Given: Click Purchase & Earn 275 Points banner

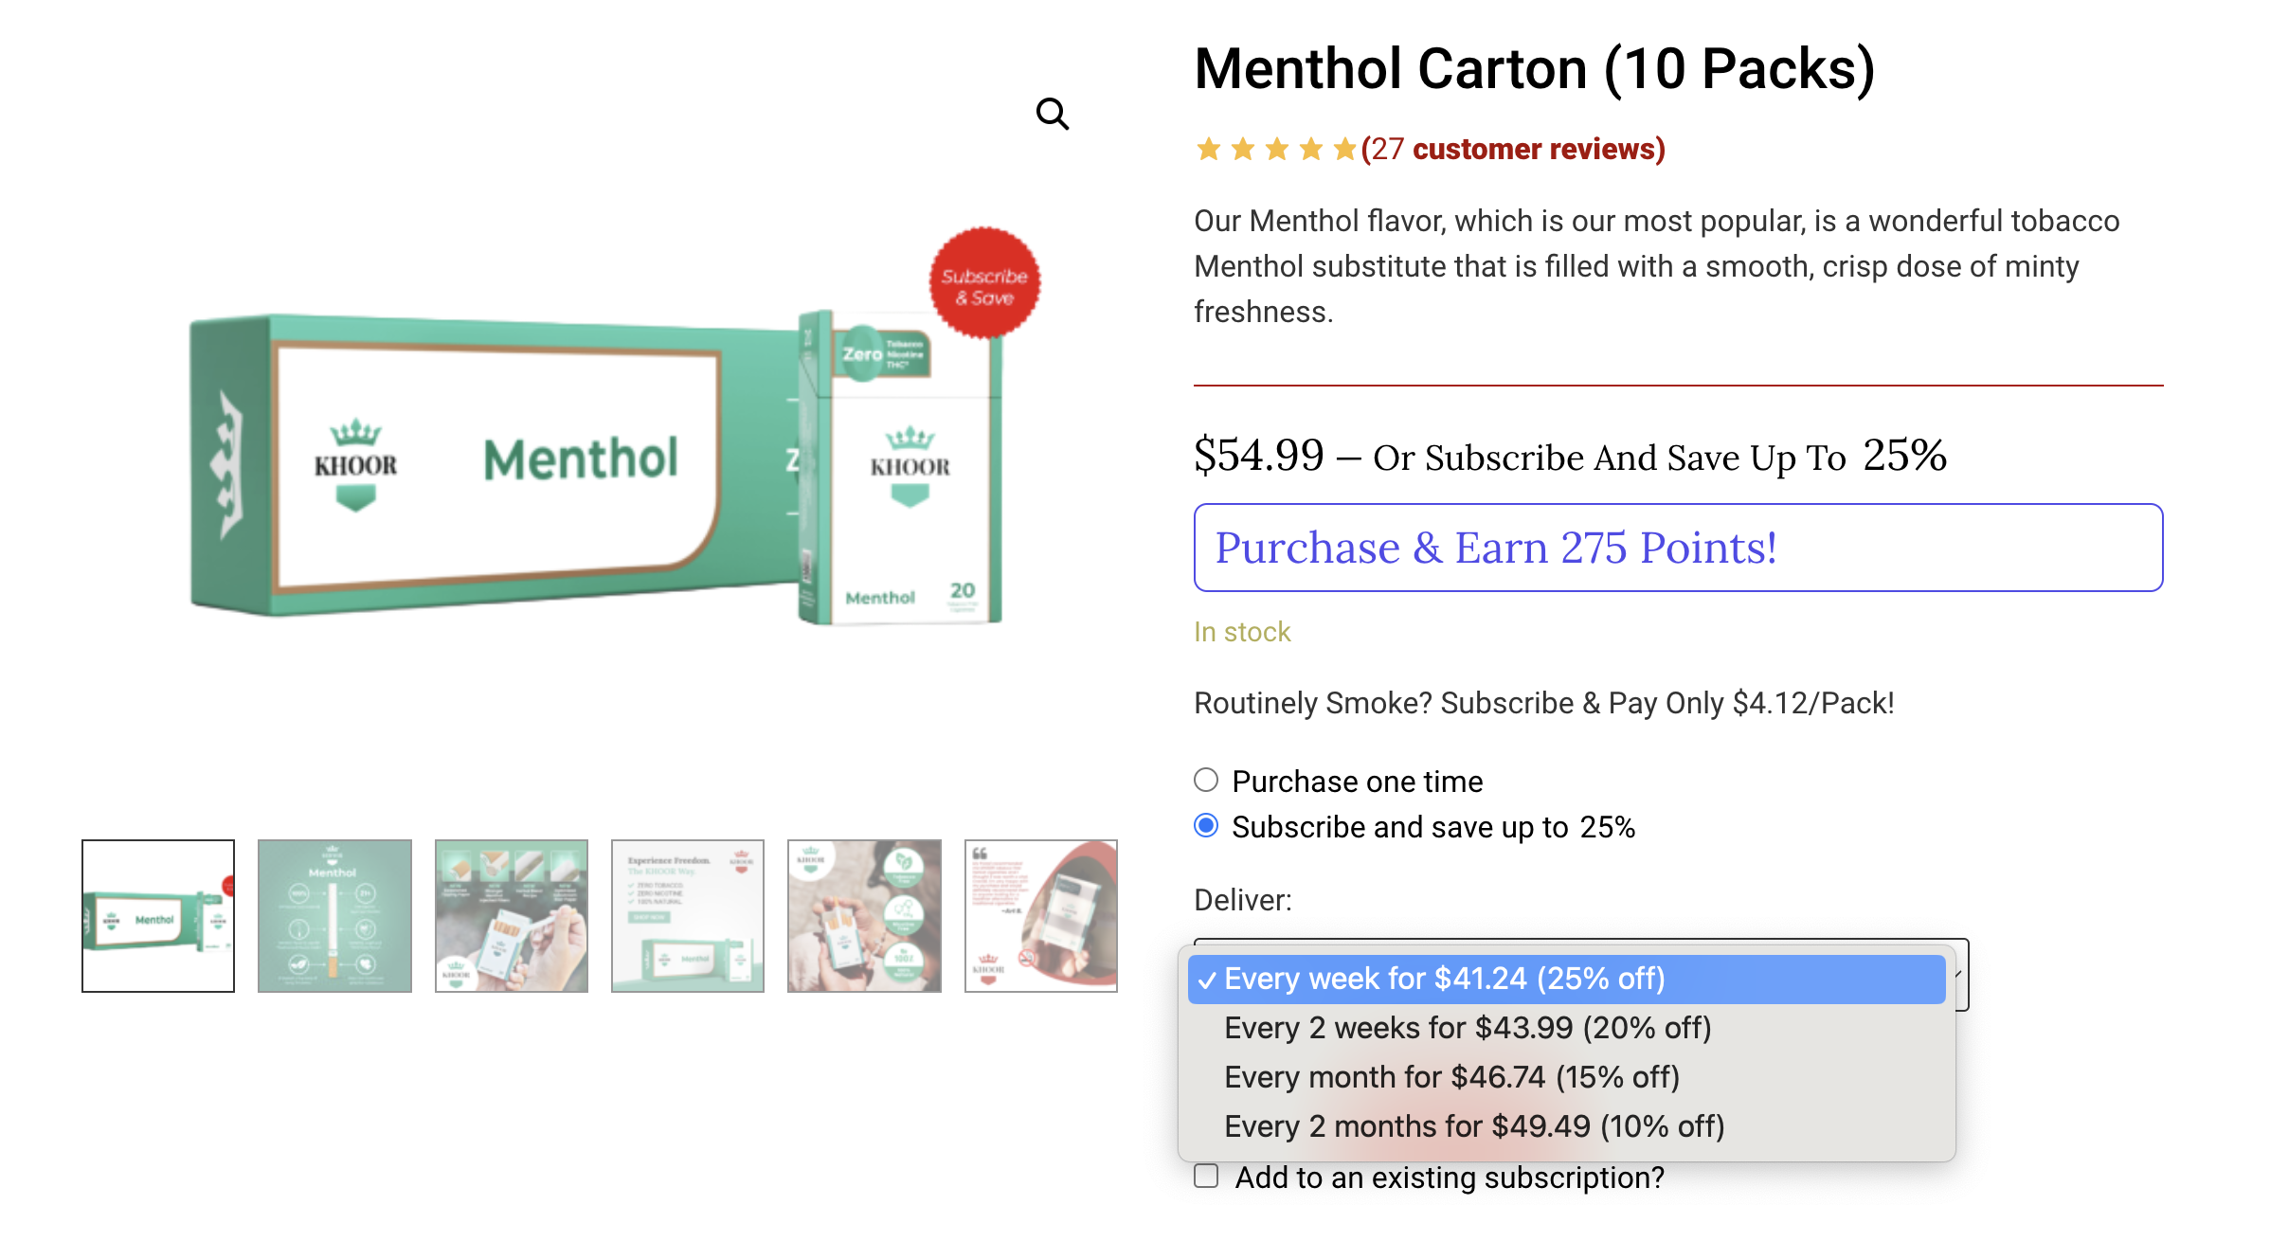Looking at the screenshot, I should coord(1678,548).
